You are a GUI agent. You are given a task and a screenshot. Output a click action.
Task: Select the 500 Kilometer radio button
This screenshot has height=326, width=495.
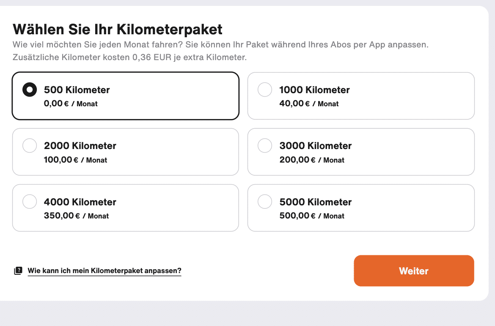click(30, 90)
